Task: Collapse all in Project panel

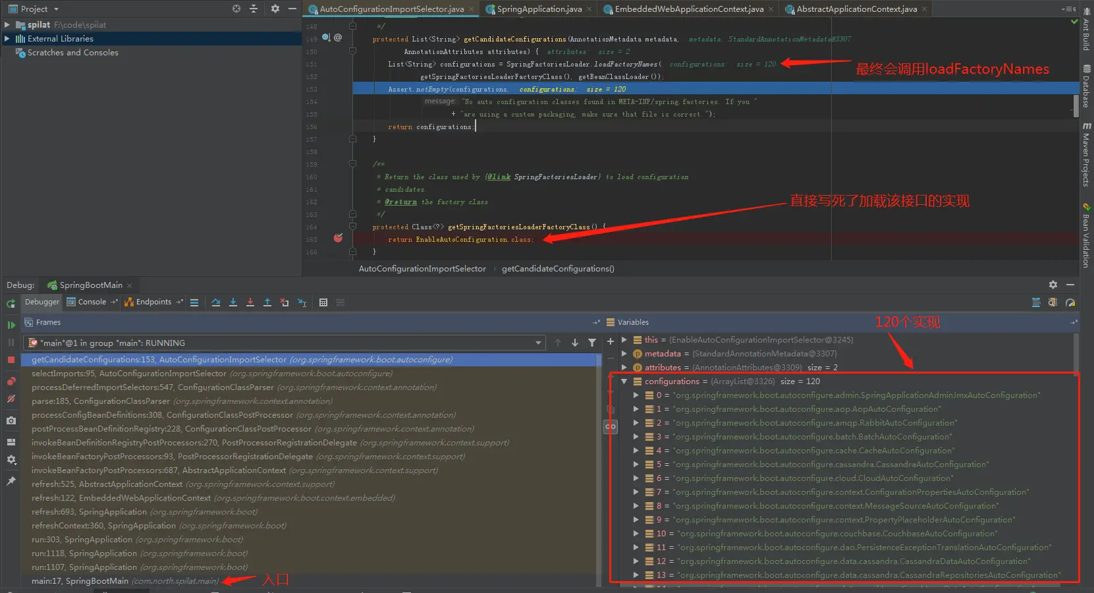Action: coord(254,9)
